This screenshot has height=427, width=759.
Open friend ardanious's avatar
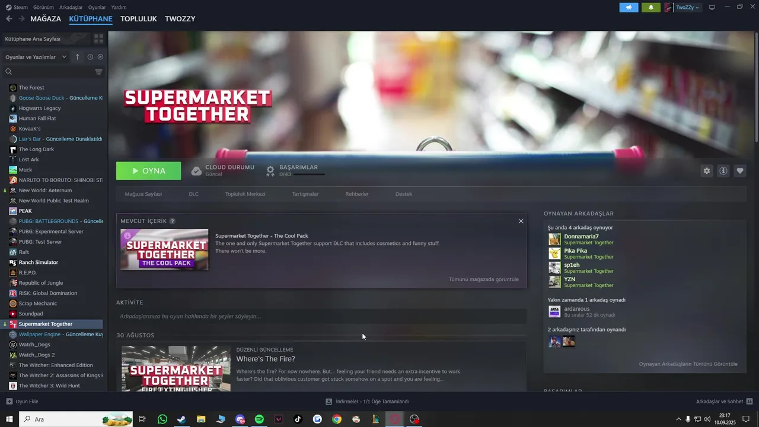[554, 312]
